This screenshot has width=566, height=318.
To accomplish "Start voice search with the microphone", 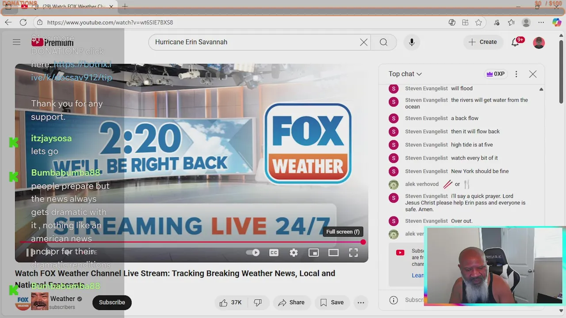I will (412, 42).
